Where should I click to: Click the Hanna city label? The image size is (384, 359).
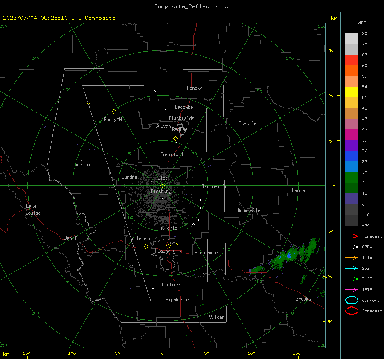click(x=298, y=190)
